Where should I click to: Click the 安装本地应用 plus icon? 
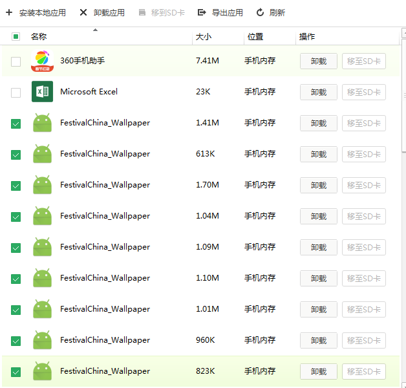click(9, 13)
